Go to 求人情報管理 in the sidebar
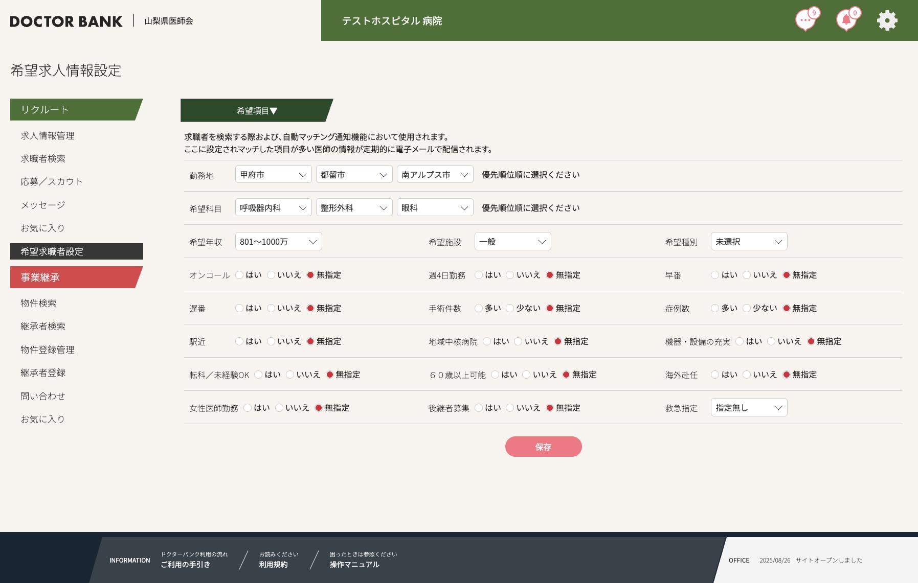918x583 pixels. tap(48, 135)
